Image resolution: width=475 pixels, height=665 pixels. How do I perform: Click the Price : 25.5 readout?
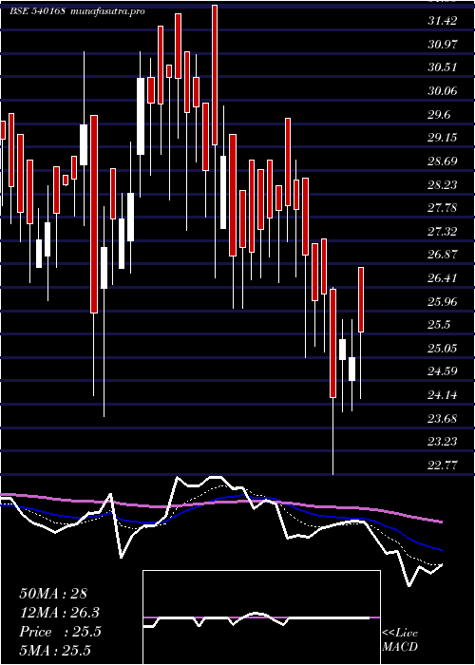60,632
